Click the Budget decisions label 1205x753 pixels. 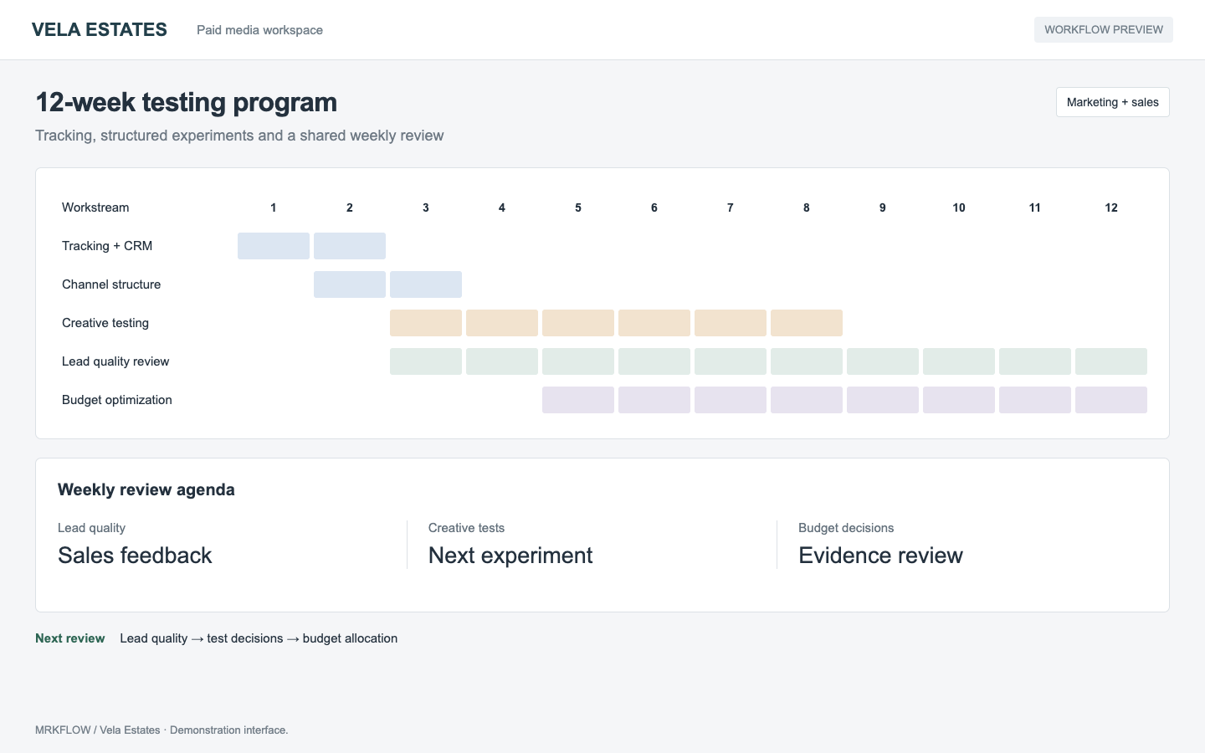(x=846, y=528)
